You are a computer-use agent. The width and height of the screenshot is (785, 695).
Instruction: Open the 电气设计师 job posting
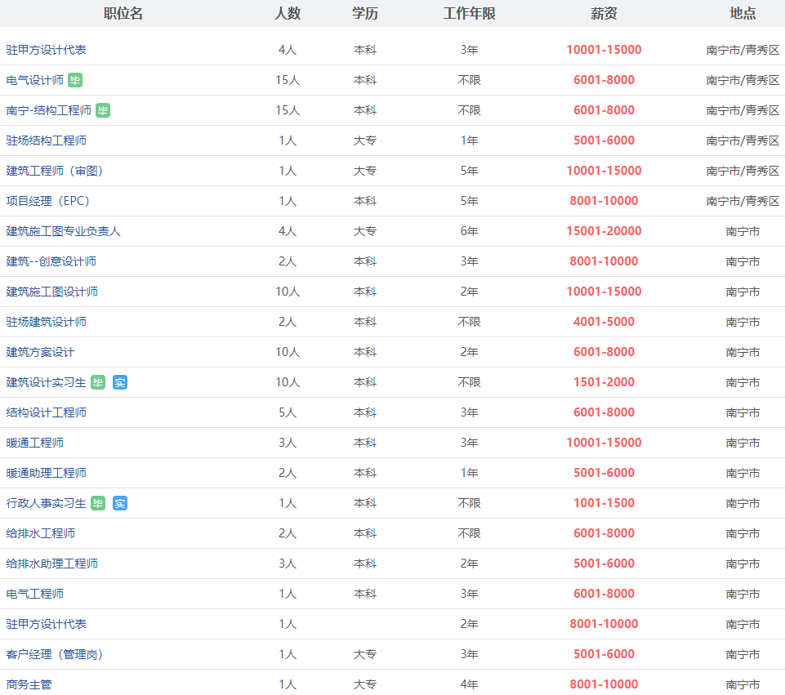click(35, 80)
